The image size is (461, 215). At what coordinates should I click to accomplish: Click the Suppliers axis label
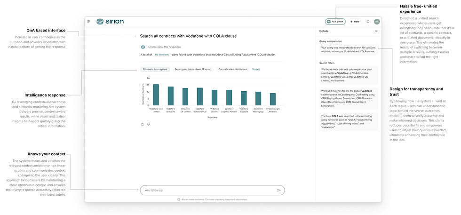(x=212, y=117)
